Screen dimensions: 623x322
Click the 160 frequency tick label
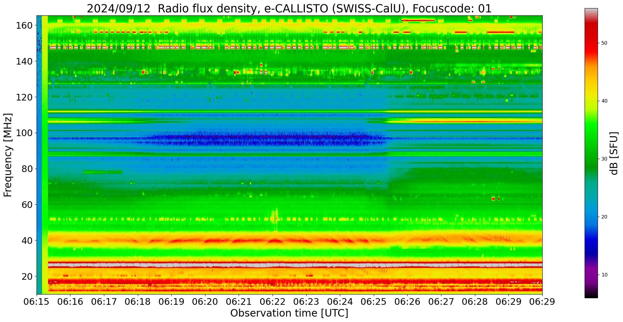[x=24, y=25]
